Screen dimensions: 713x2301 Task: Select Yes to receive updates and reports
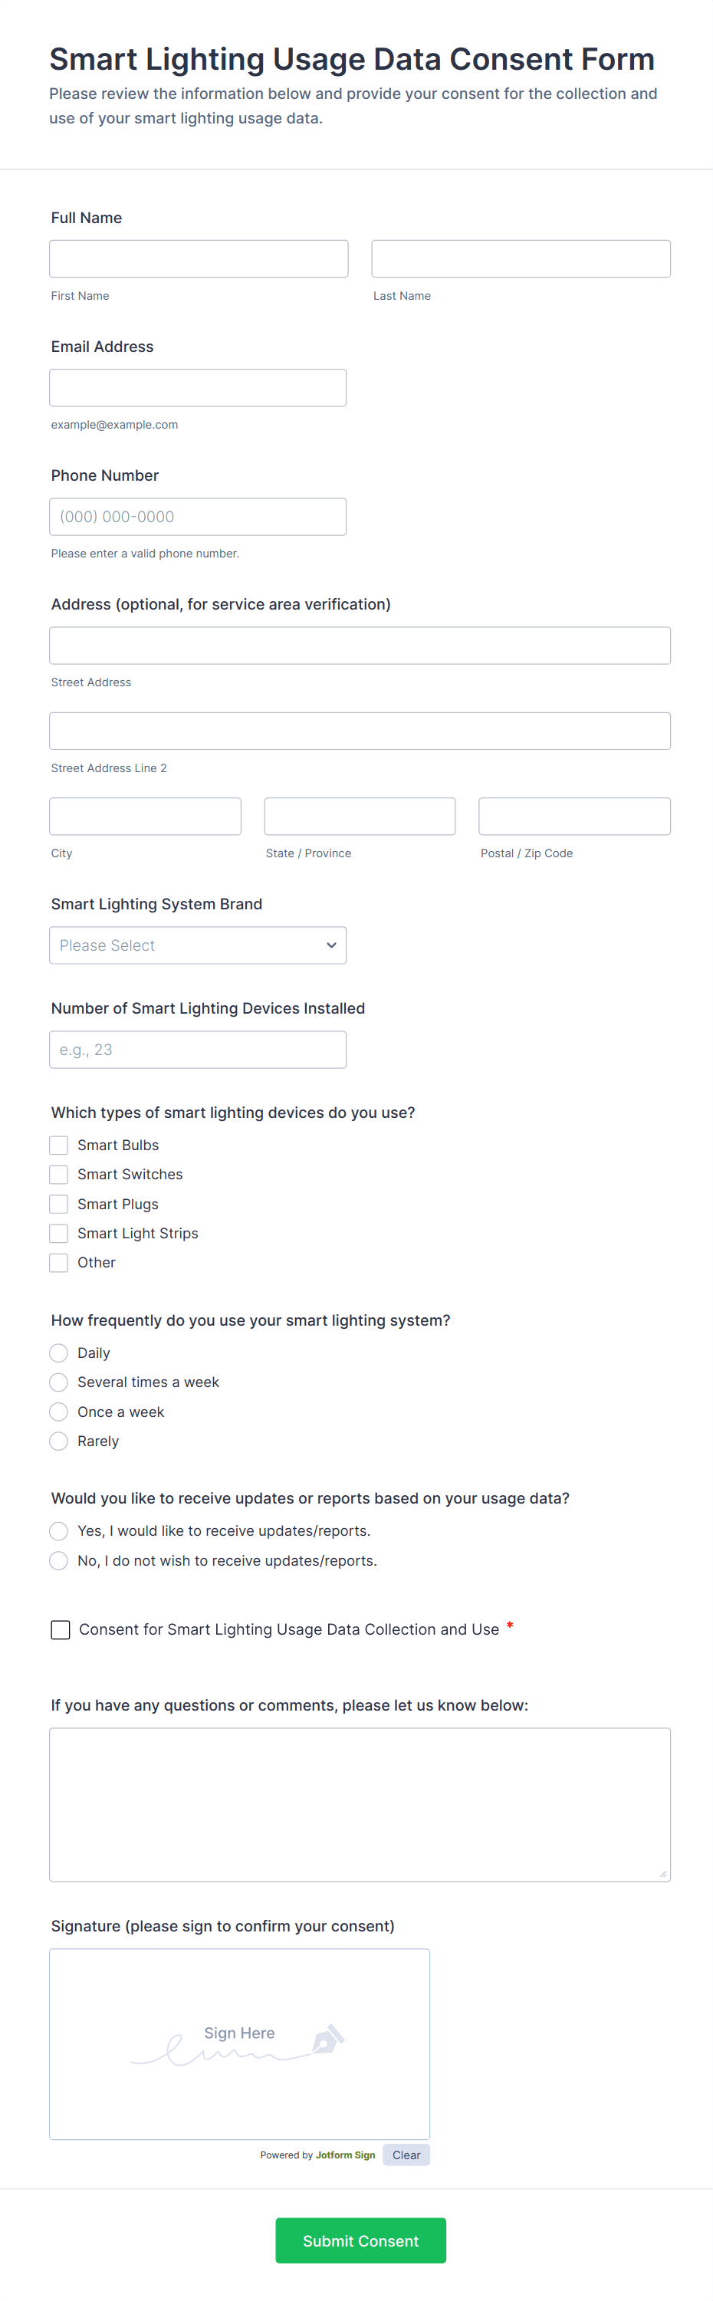(58, 1530)
